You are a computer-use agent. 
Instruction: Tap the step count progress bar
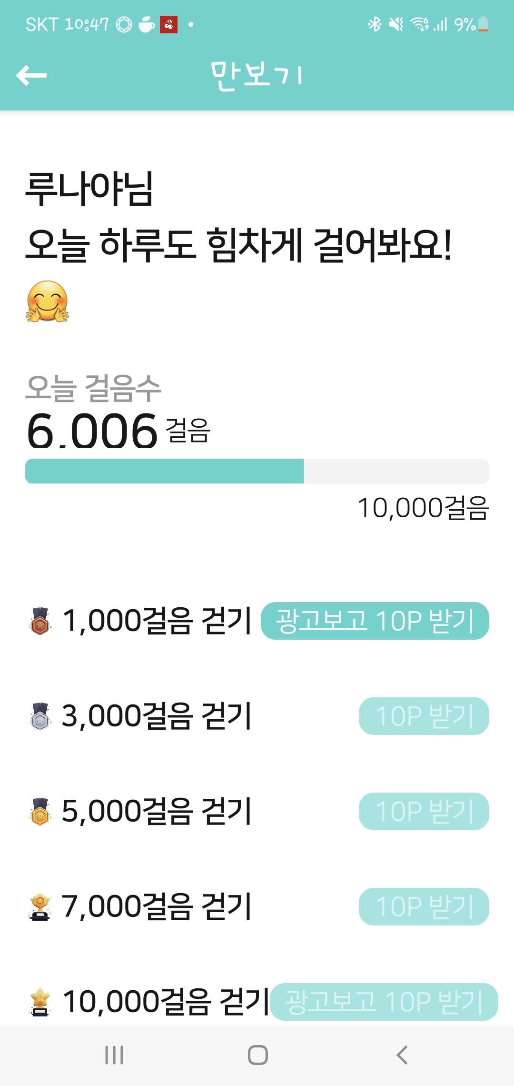[x=257, y=471]
